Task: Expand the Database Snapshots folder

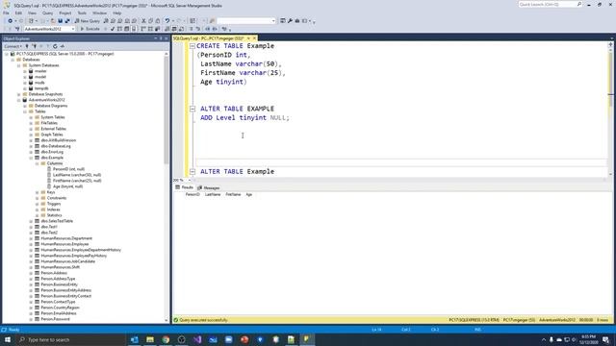Action: (18, 94)
